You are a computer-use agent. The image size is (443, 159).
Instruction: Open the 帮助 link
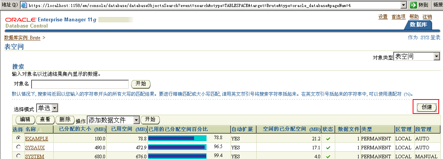[x=414, y=17]
